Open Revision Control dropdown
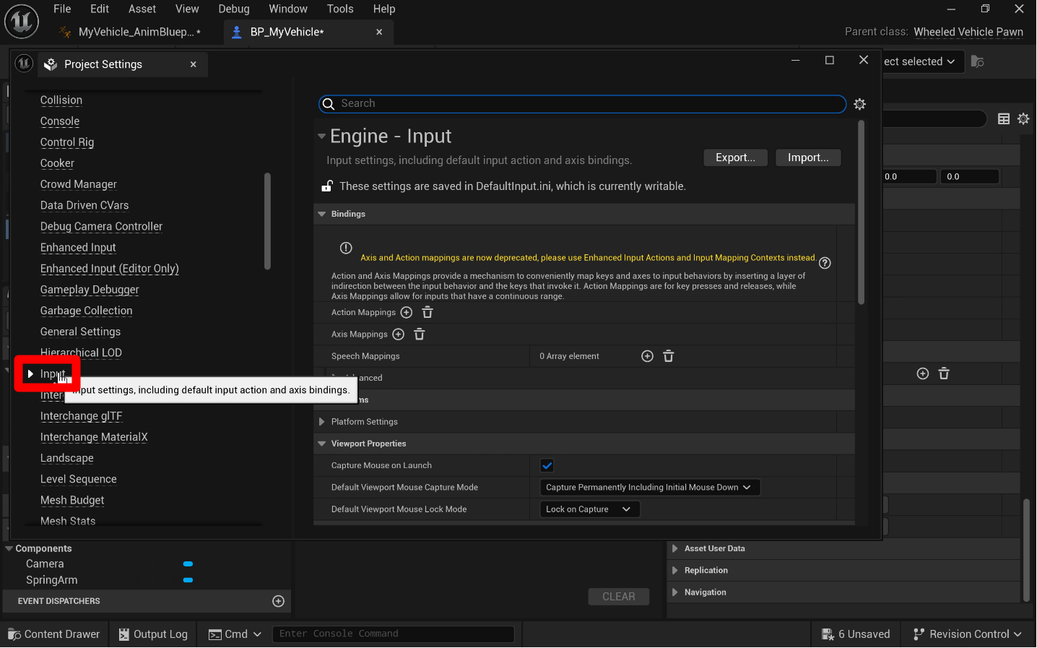This screenshot has height=648, width=1037. tap(968, 634)
